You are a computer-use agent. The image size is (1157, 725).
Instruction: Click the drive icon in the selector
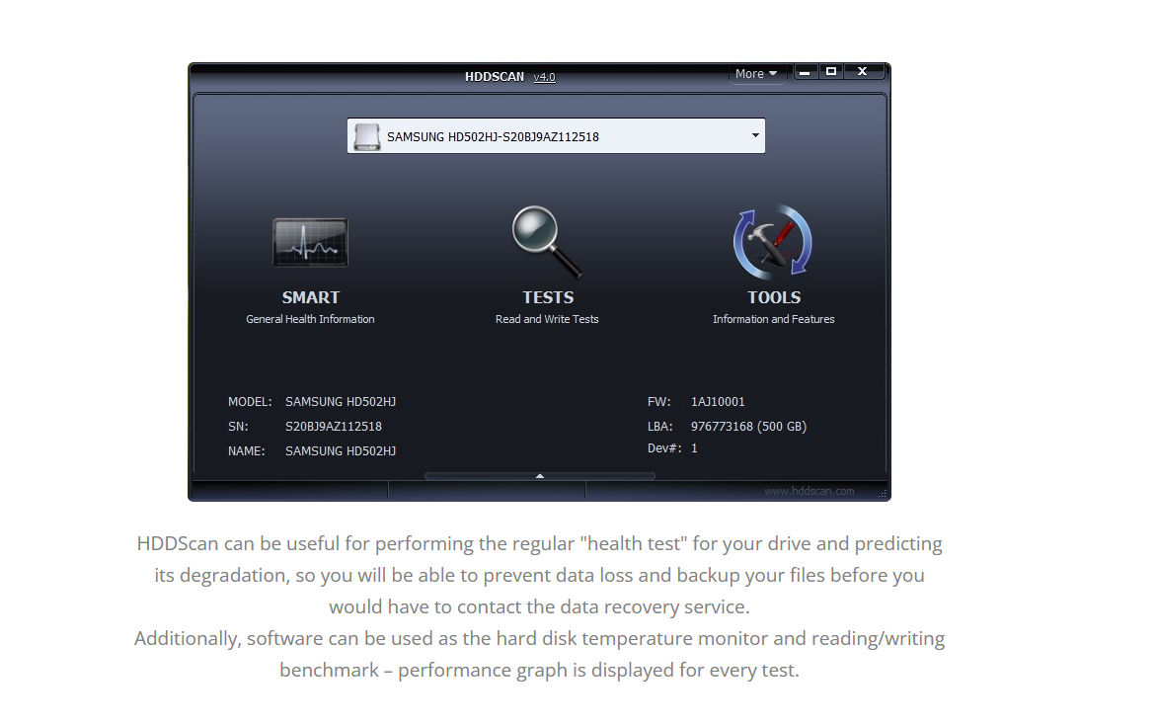tap(366, 136)
